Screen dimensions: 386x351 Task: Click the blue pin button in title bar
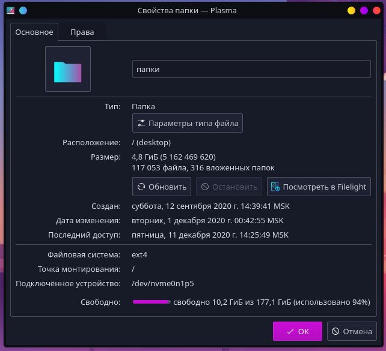(x=23, y=11)
